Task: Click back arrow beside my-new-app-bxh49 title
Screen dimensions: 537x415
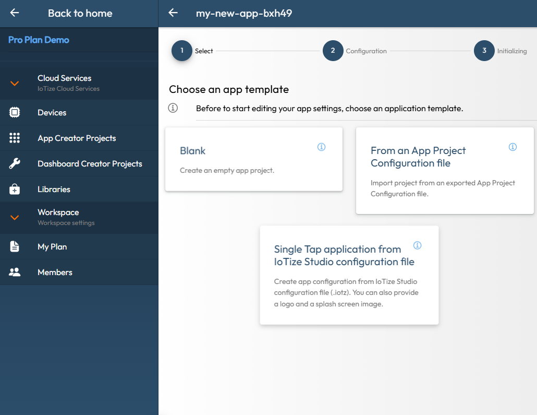Action: click(173, 13)
